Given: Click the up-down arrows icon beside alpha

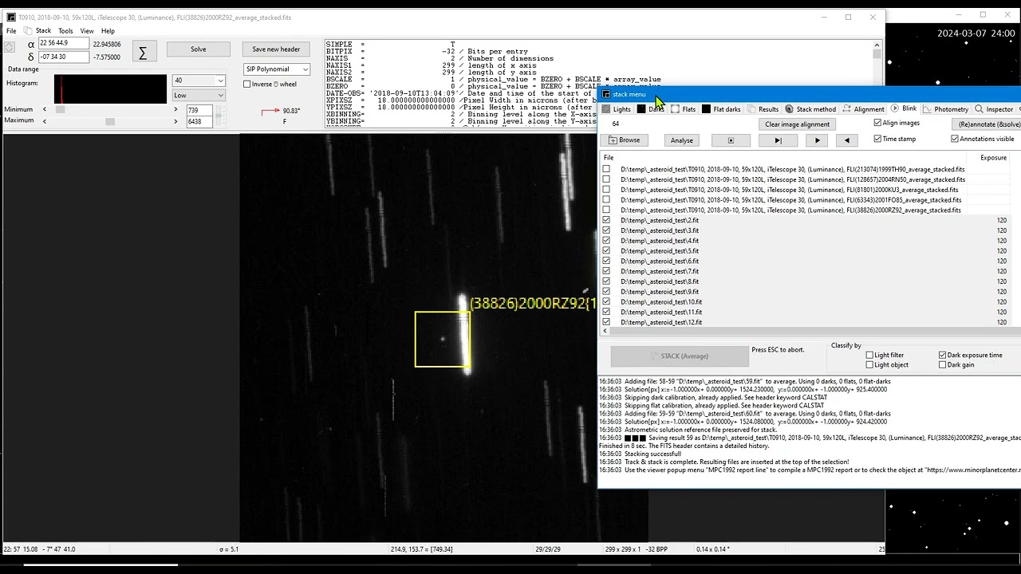Looking at the screenshot, I should pyautogui.click(x=10, y=47).
